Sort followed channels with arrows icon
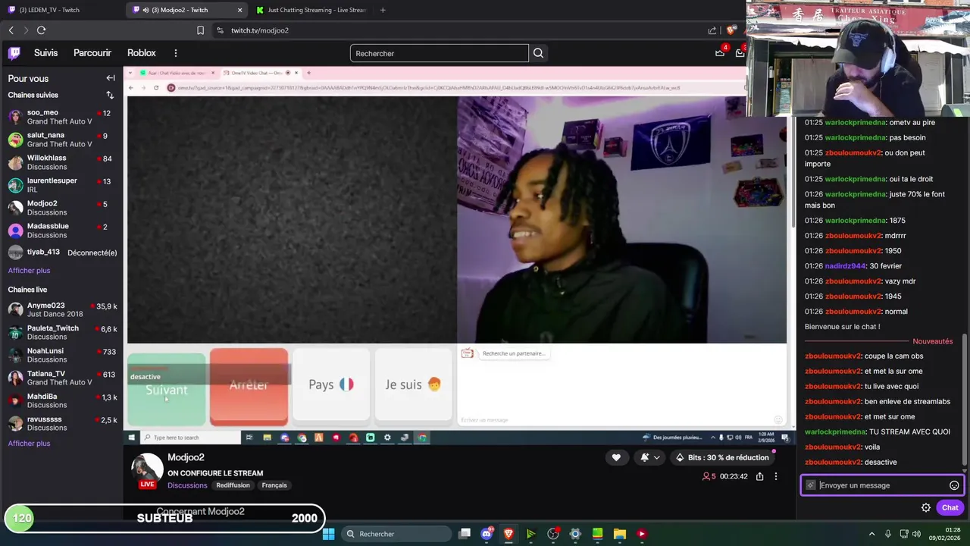Viewport: 970px width, 546px height. coord(110,95)
